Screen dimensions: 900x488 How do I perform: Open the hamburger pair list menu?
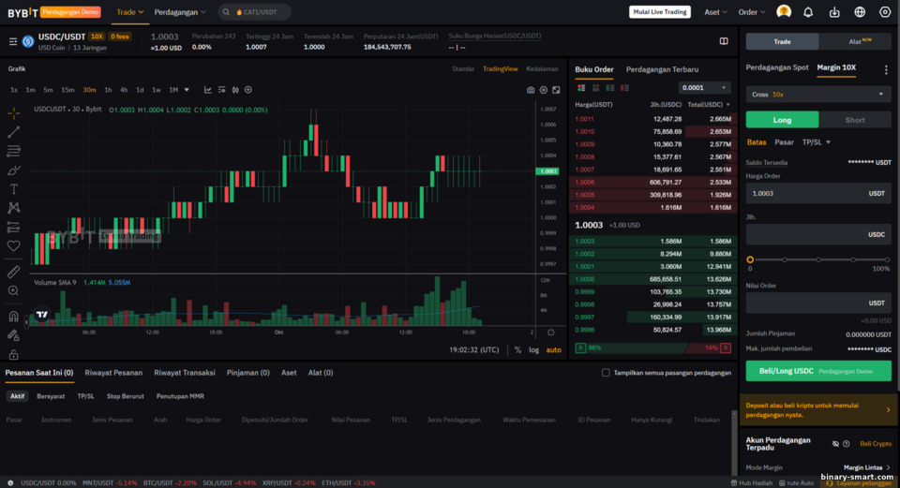point(12,41)
